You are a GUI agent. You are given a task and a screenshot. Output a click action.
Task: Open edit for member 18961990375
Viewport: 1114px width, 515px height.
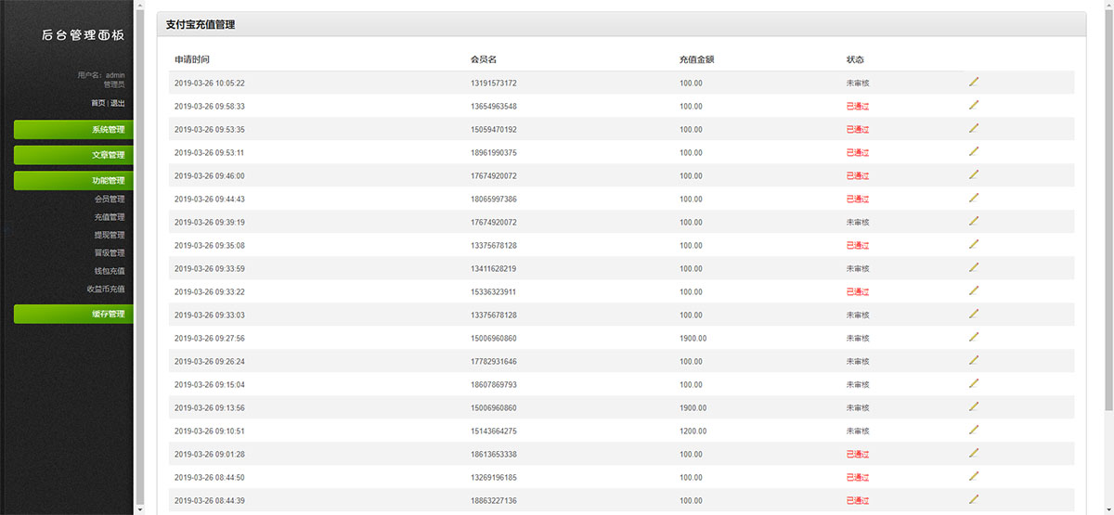(x=974, y=151)
